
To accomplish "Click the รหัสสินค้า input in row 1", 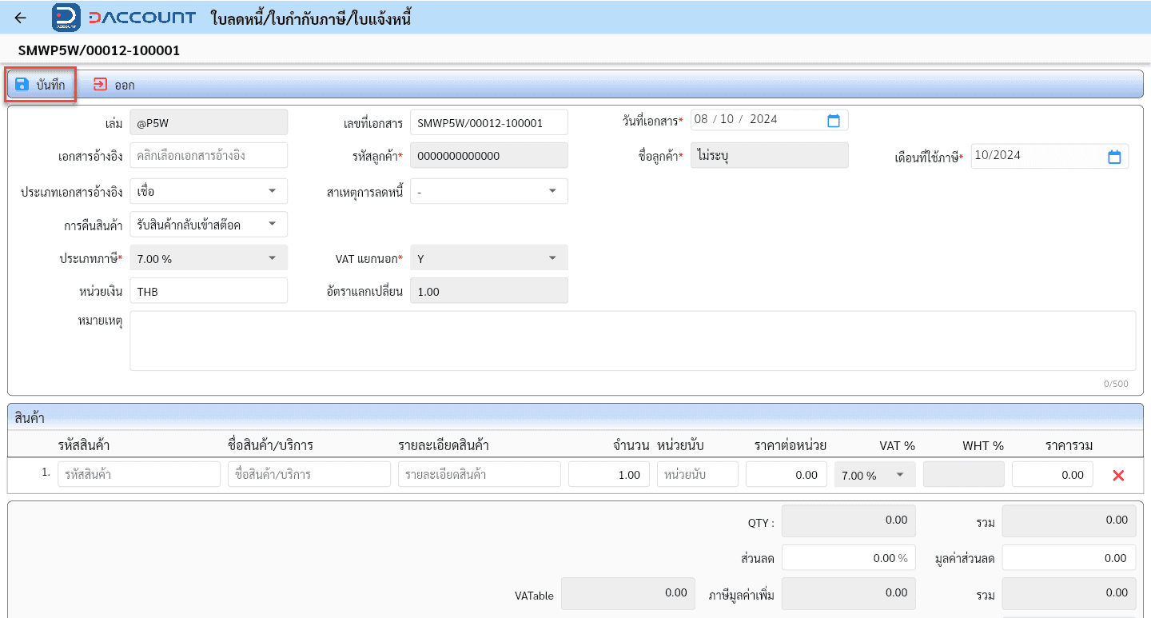I will pos(139,474).
